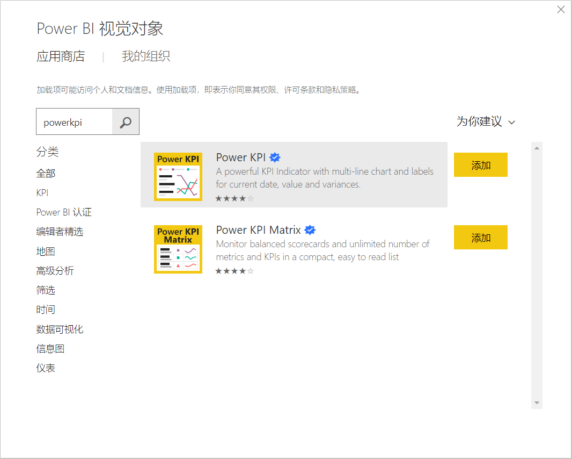Add the Power KPI visual
Image resolution: width=572 pixels, height=459 pixels.
[x=480, y=165]
